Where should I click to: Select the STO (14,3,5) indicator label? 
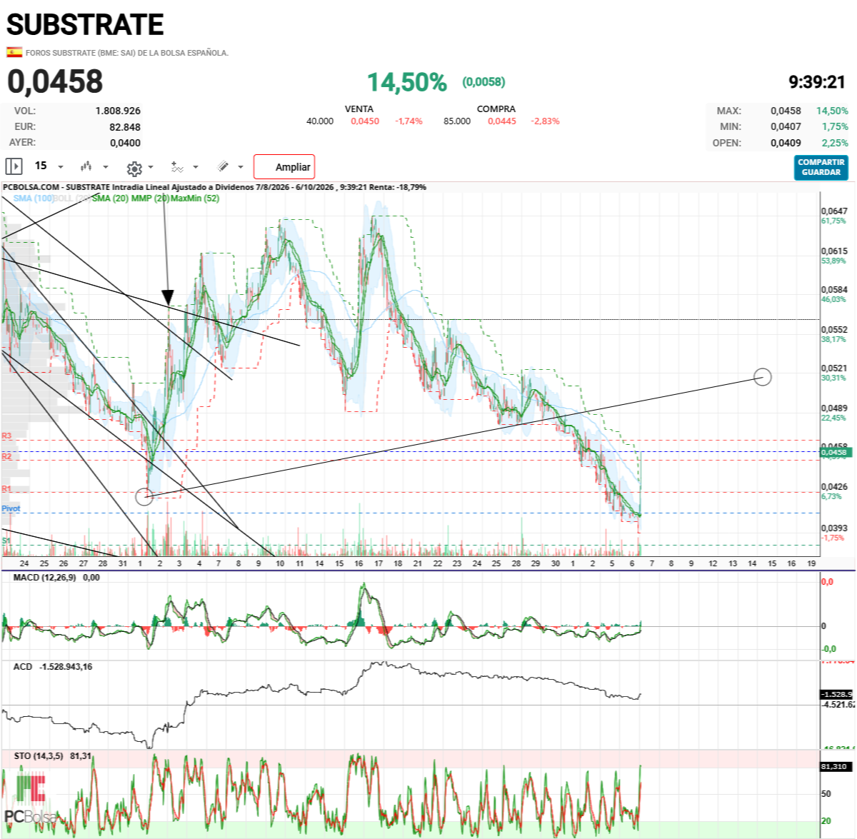(39, 755)
